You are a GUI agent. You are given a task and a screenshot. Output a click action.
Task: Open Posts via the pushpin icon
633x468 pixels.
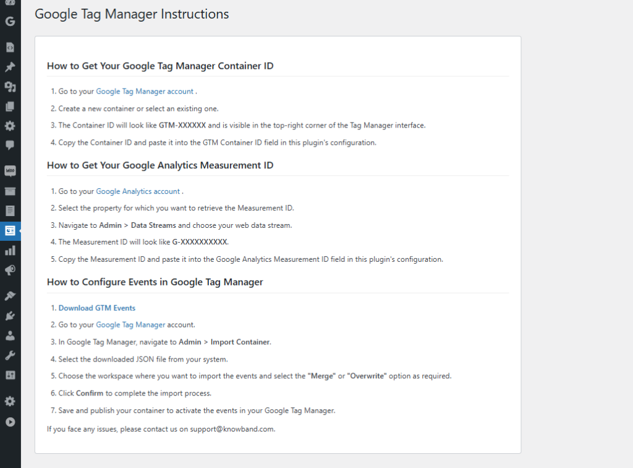click(x=10, y=67)
